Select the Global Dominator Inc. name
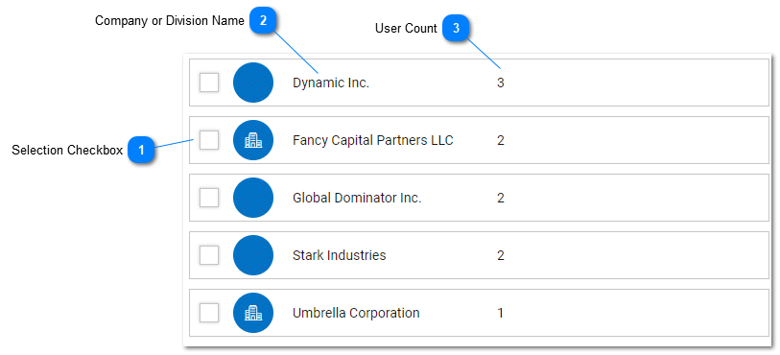 [357, 199]
